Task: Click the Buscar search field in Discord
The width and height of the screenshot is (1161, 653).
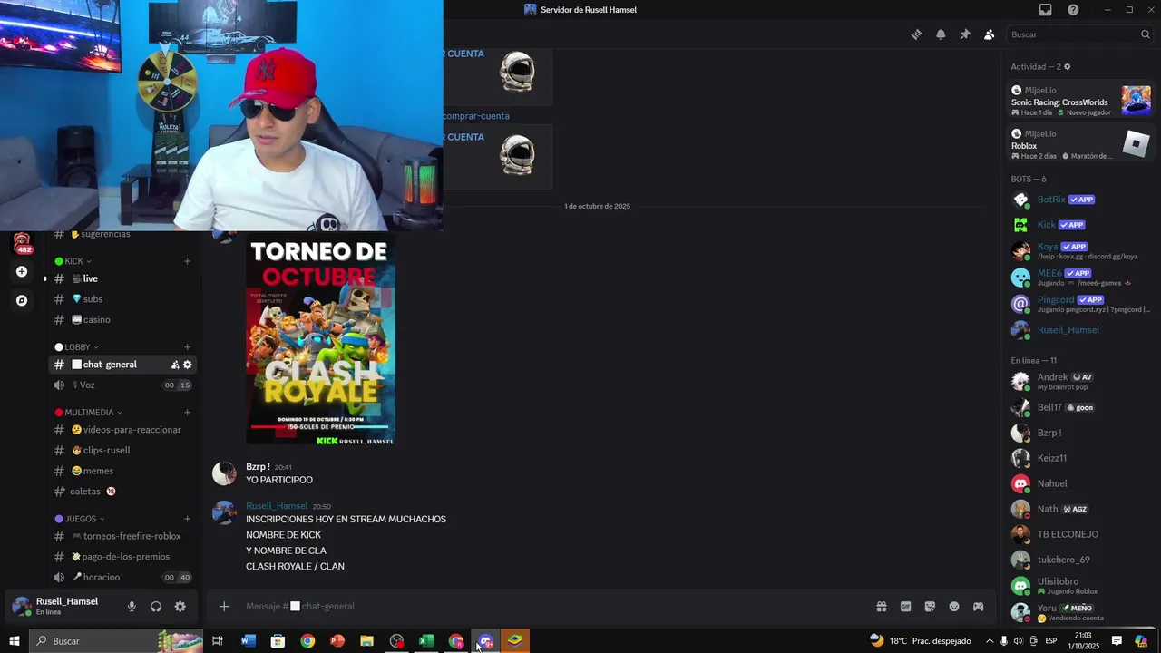Action: click(1079, 34)
